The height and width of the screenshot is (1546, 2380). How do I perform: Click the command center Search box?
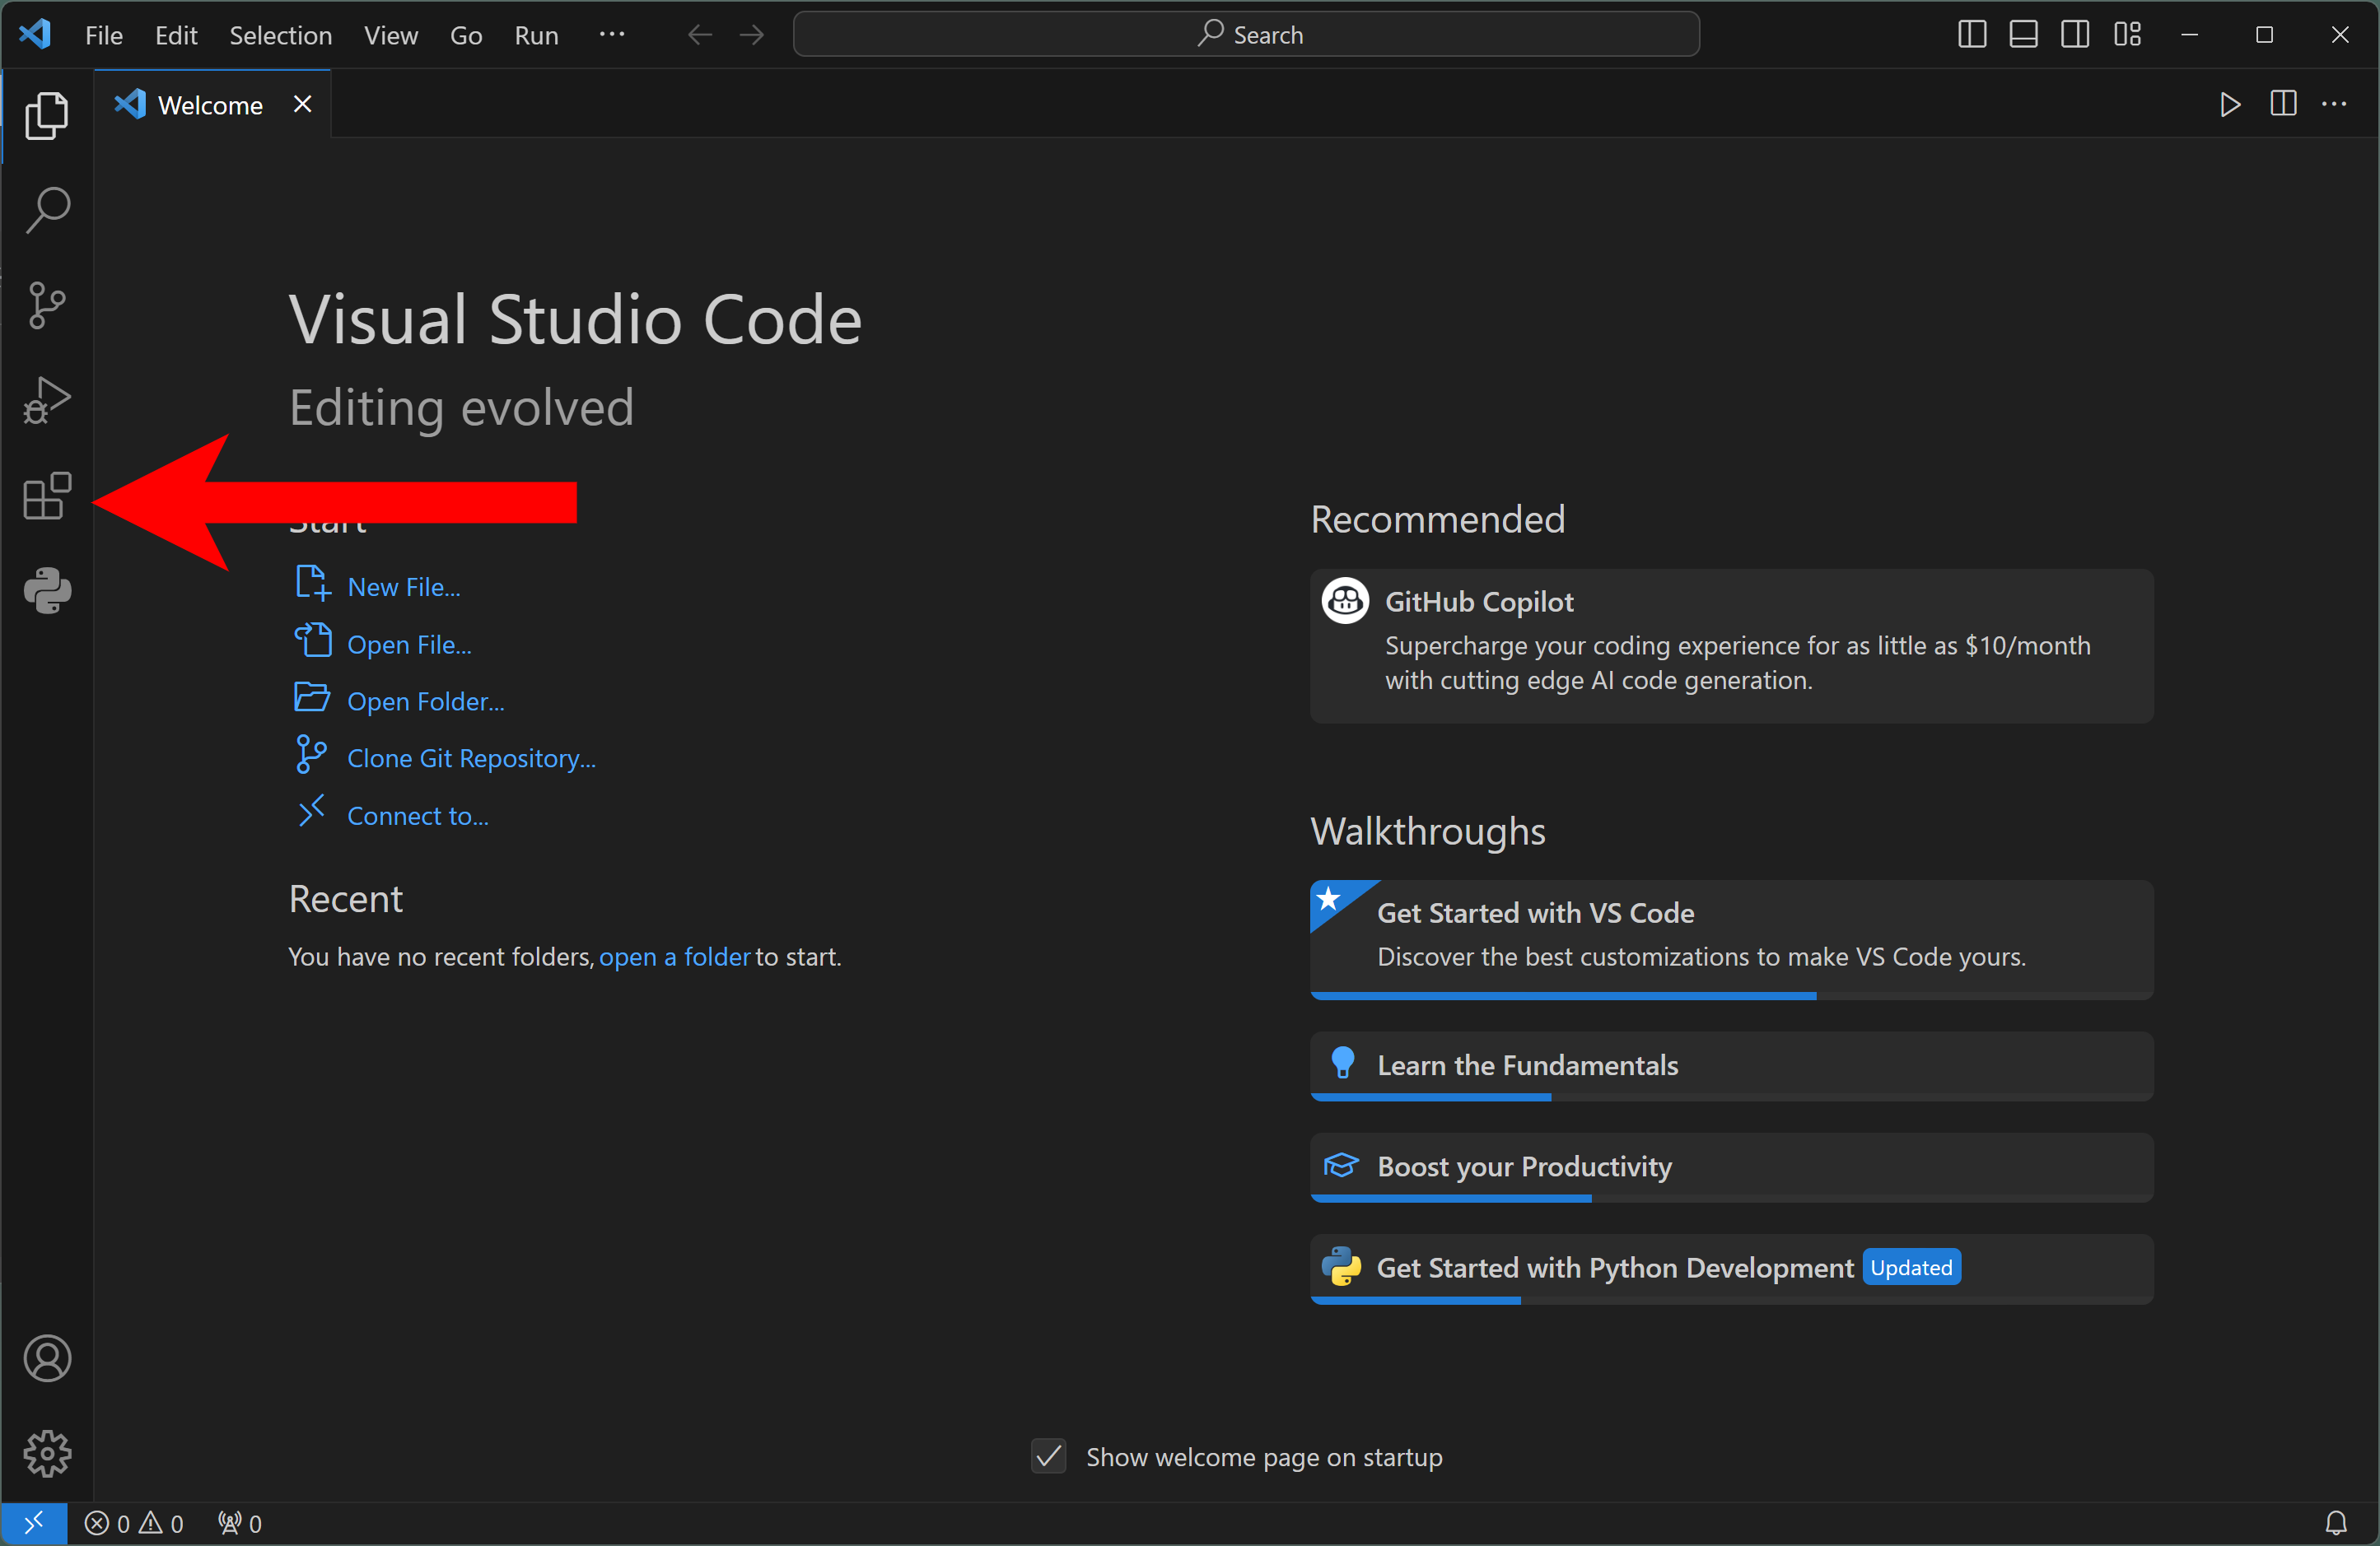[x=1246, y=35]
